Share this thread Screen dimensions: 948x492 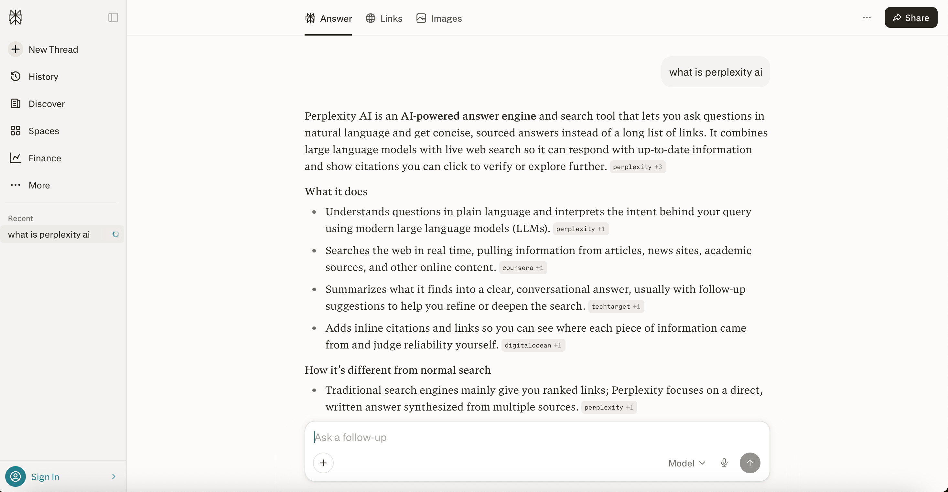tap(910, 17)
